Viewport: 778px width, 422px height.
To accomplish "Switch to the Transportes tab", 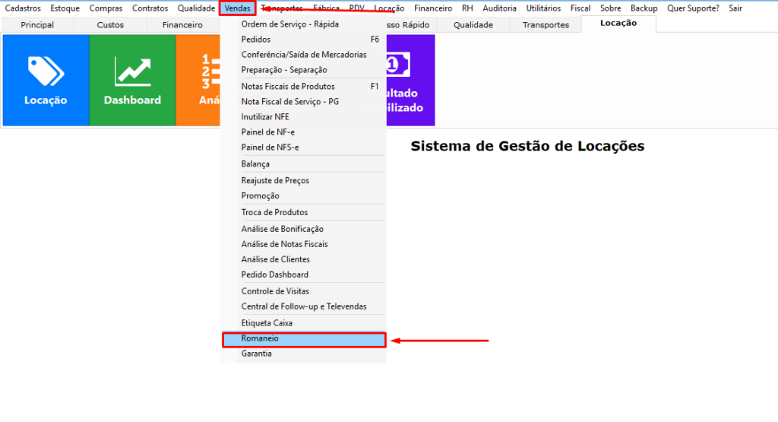I will click(546, 25).
